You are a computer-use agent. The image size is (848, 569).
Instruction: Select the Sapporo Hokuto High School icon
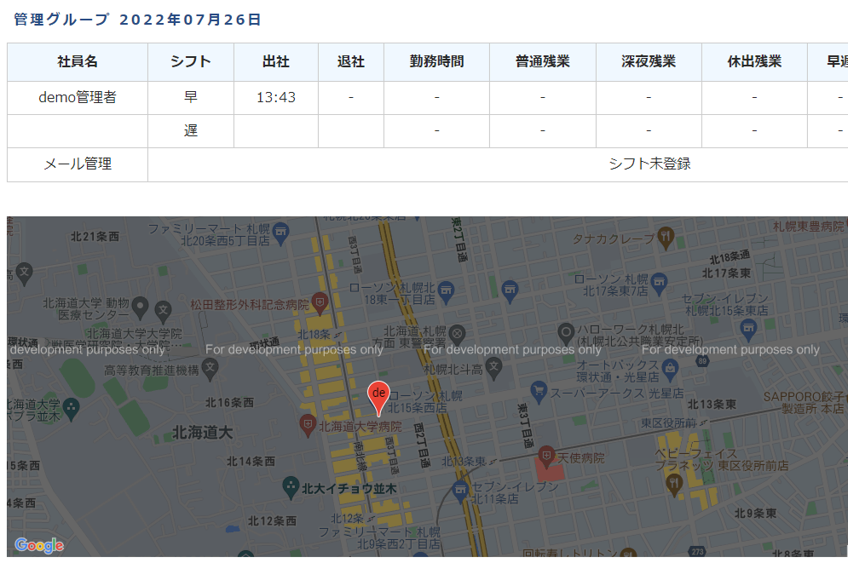pos(493,369)
